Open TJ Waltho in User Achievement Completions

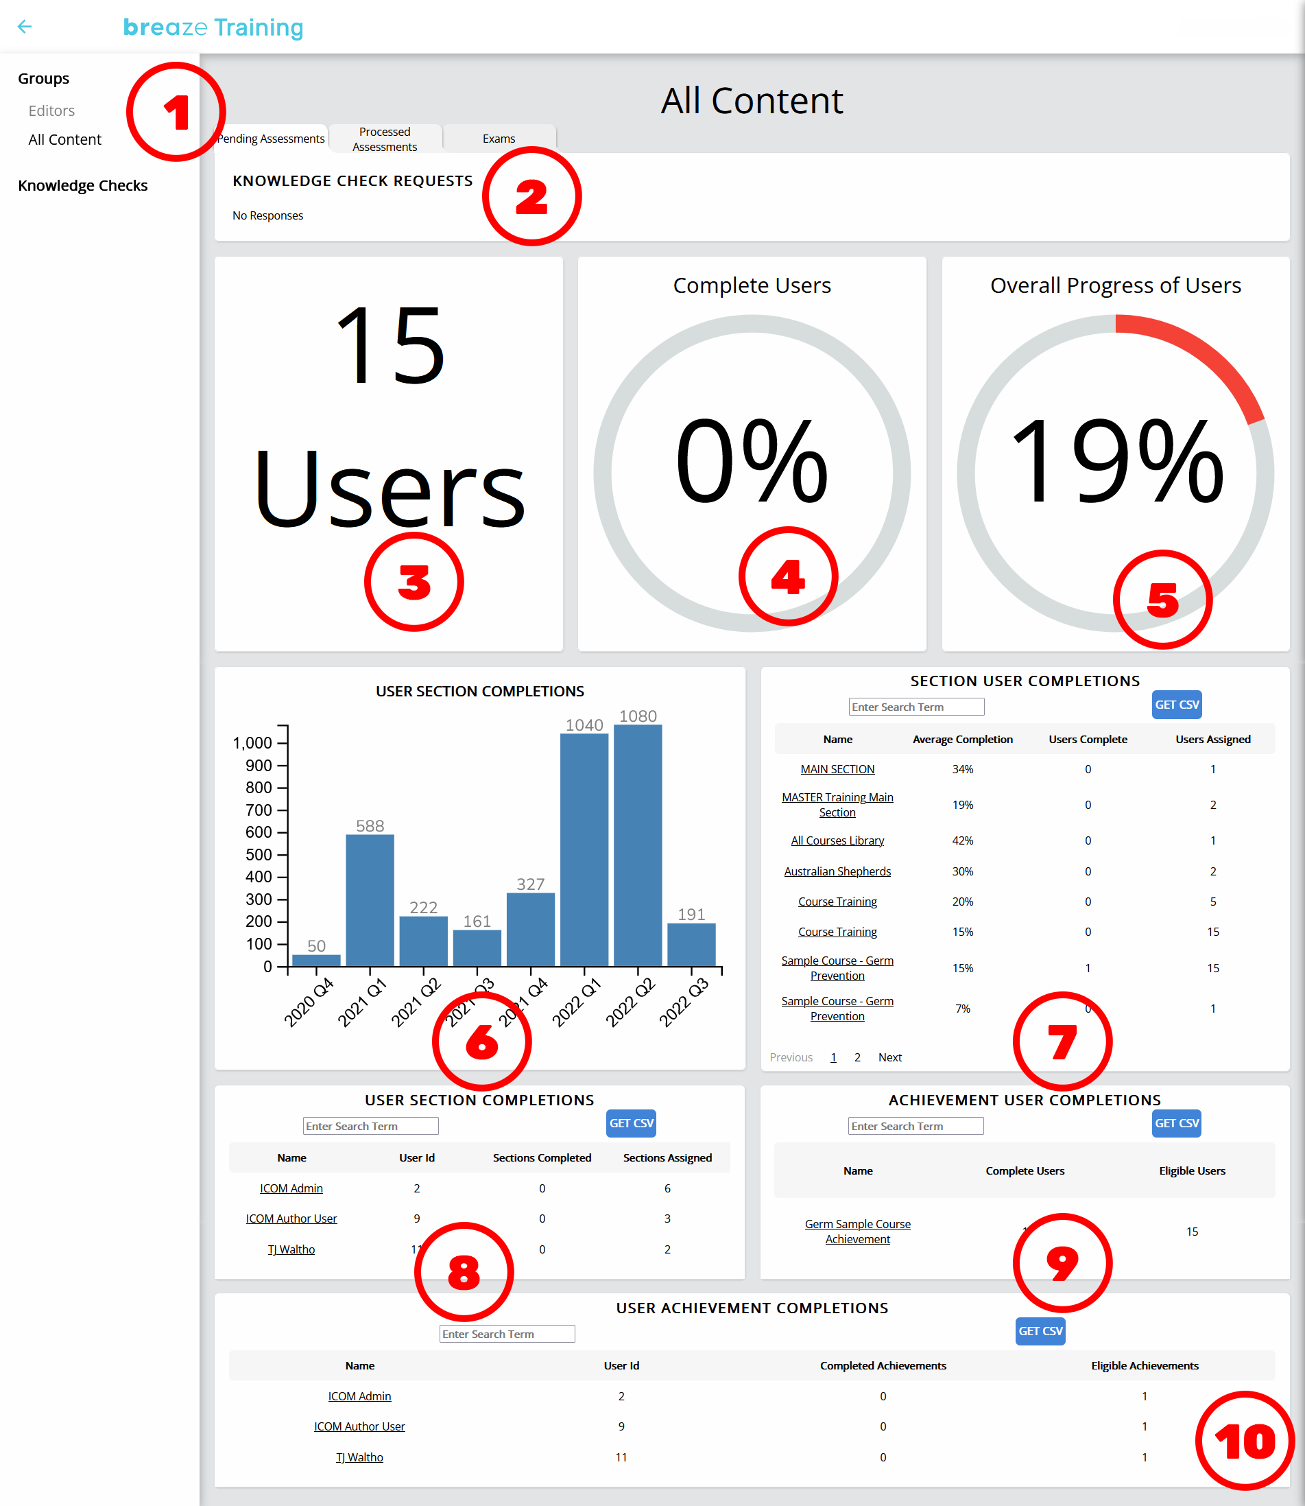click(x=360, y=1457)
